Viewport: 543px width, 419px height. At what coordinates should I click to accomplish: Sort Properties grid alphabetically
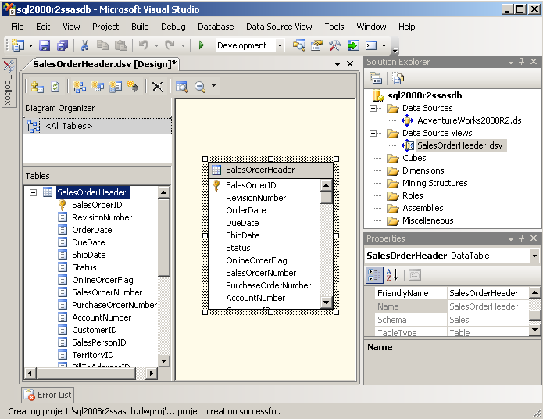392,275
